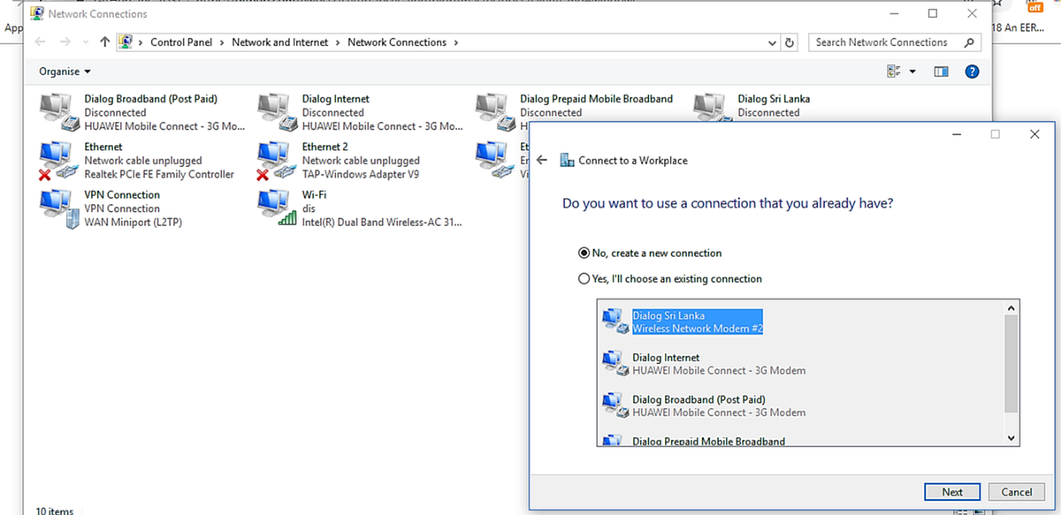This screenshot has height=515, width=1061.
Task: Click the Control Panel breadcrumb
Action: [183, 42]
